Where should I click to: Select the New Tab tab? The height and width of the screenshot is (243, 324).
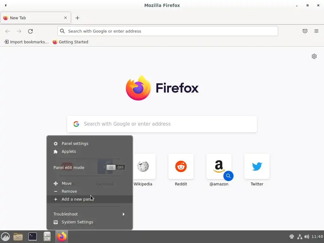tap(35, 18)
